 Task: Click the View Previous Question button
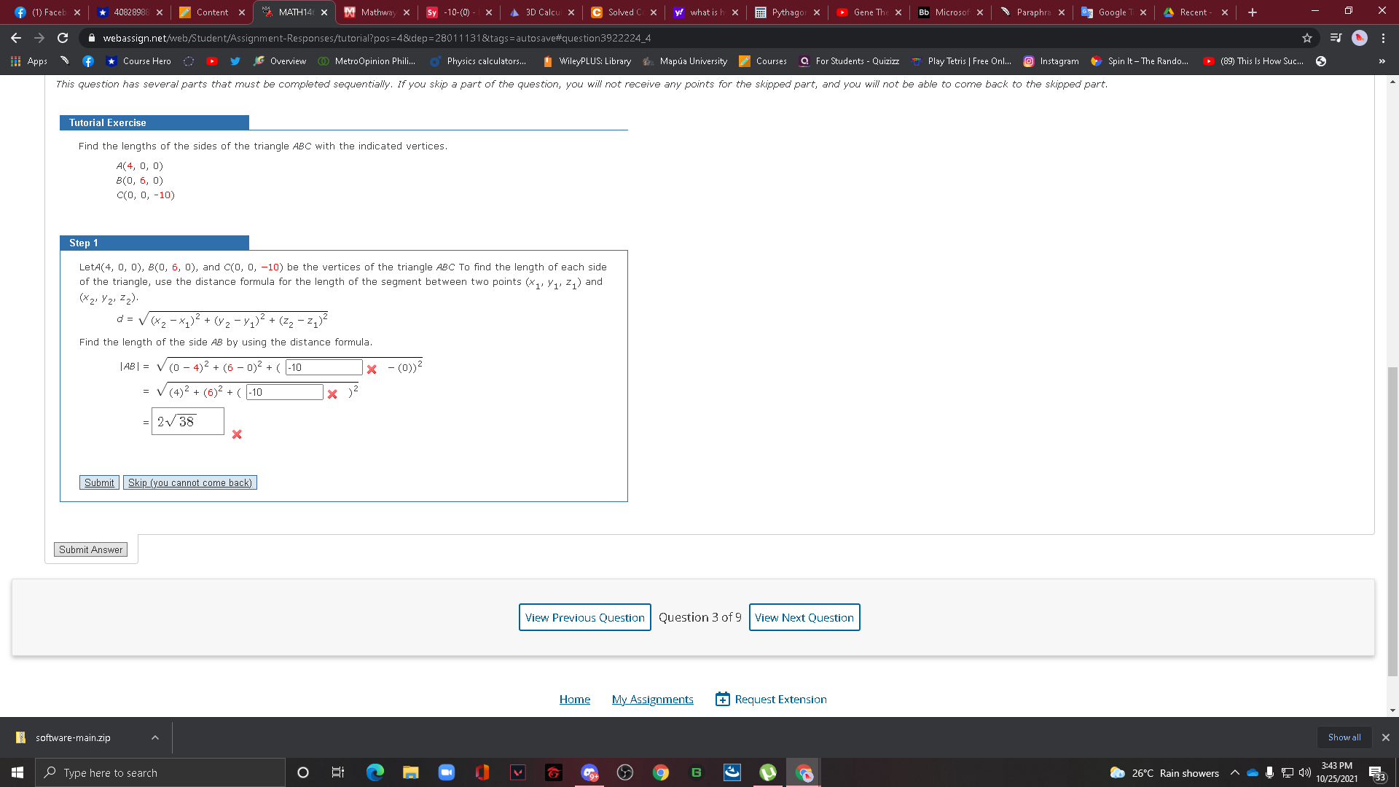click(x=584, y=617)
